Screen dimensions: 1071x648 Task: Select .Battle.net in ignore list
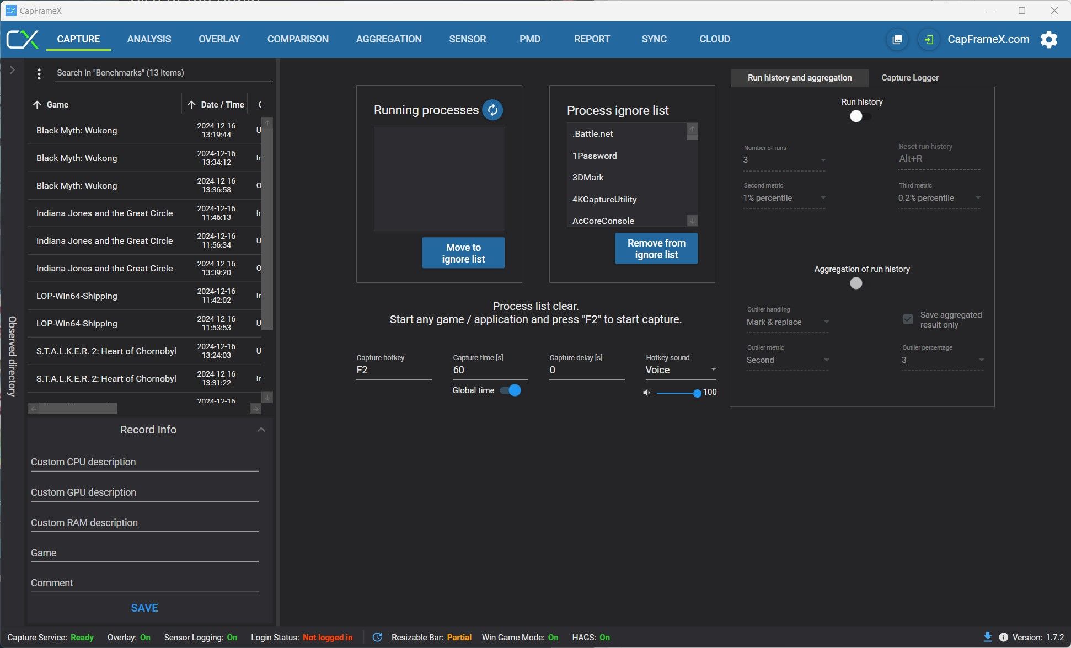click(x=626, y=134)
